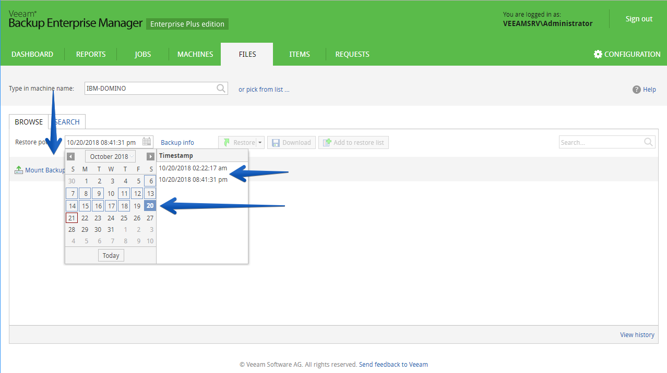Click the magnifier icon in the machine name field
The width and height of the screenshot is (667, 373).
pyautogui.click(x=221, y=89)
